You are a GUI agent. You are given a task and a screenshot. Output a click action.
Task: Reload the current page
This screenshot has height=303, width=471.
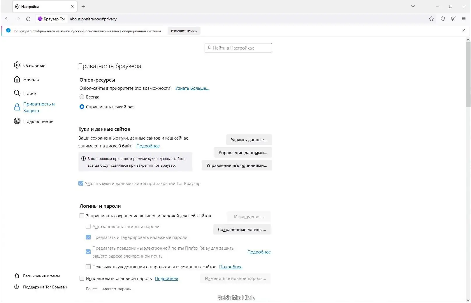click(x=28, y=19)
